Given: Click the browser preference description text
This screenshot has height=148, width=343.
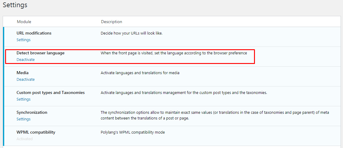Looking at the screenshot, I should (174, 53).
